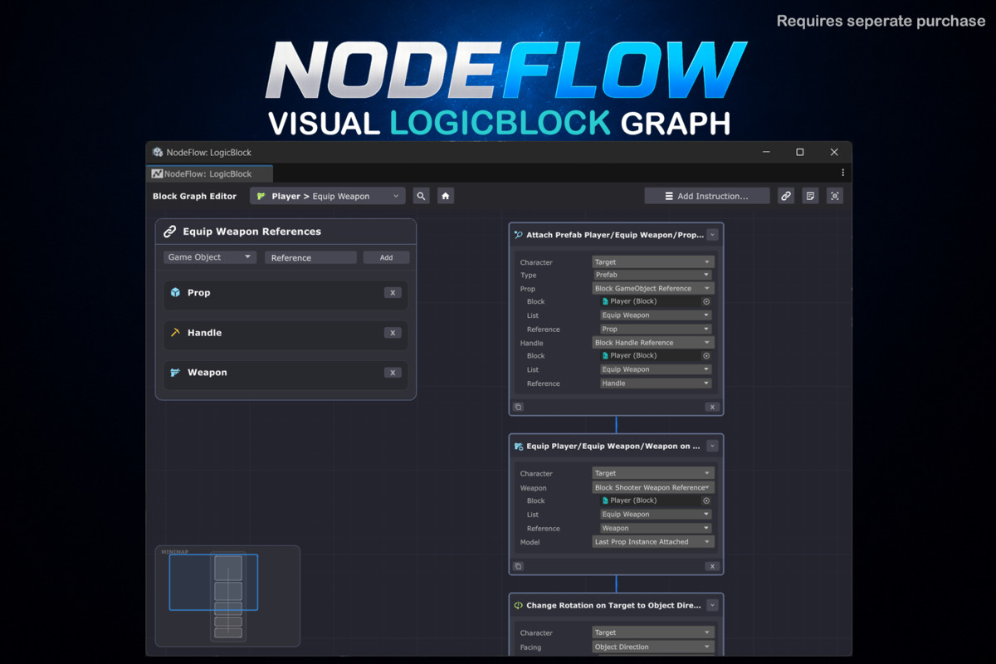Click object picker circle in Equip node Block field
Image resolution: width=996 pixels, height=664 pixels.
coord(706,500)
